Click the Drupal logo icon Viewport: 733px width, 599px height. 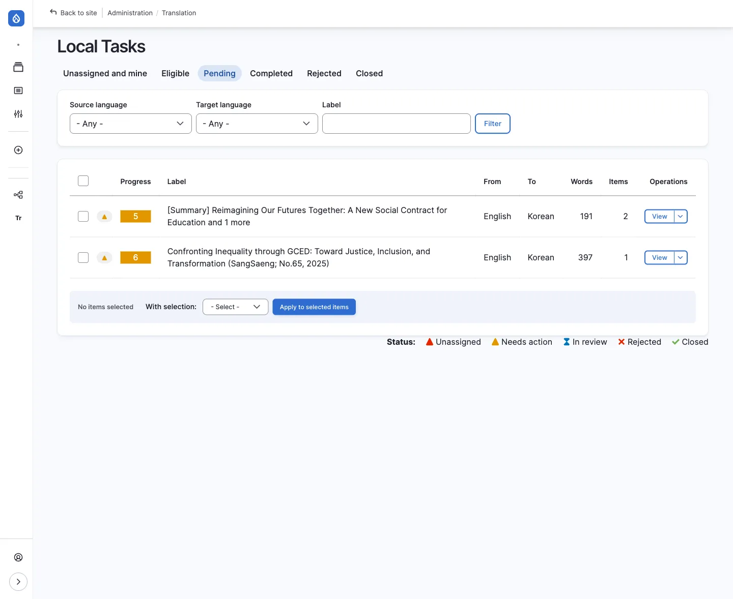(x=16, y=18)
